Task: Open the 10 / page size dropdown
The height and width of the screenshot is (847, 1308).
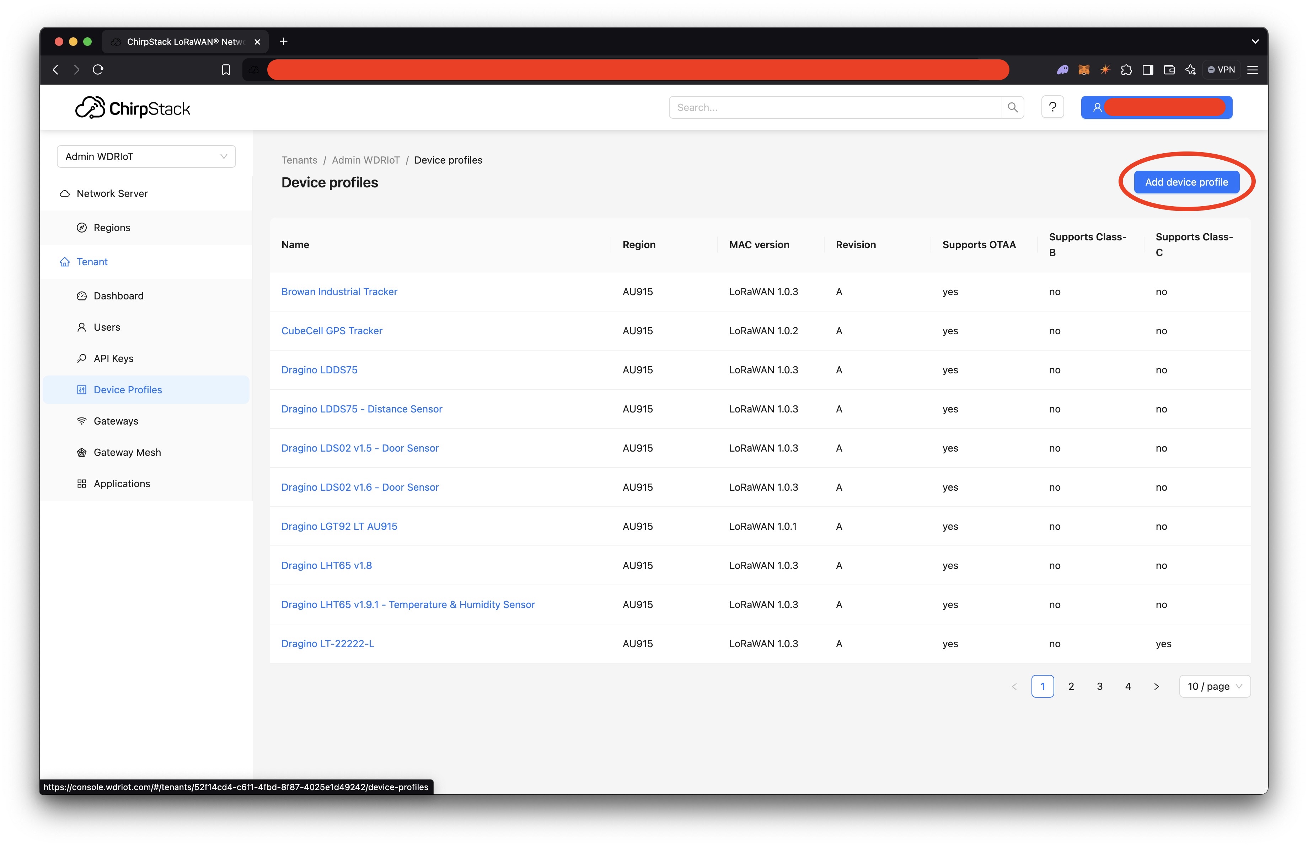Action: pyautogui.click(x=1215, y=686)
